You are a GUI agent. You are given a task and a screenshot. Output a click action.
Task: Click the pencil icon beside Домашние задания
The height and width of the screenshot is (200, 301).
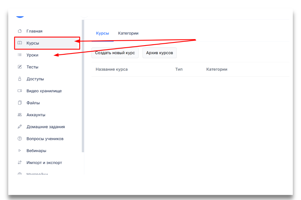[20, 127]
